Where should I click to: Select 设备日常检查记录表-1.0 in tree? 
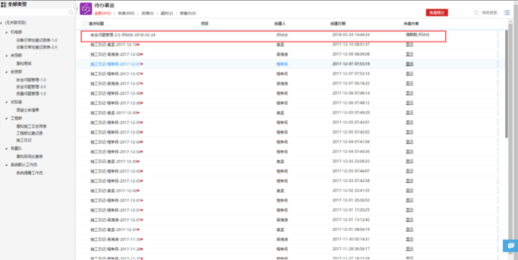(37, 40)
